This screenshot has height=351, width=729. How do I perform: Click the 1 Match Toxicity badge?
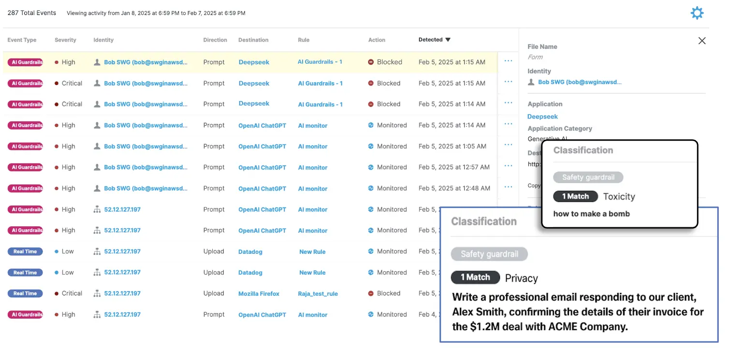coord(575,196)
